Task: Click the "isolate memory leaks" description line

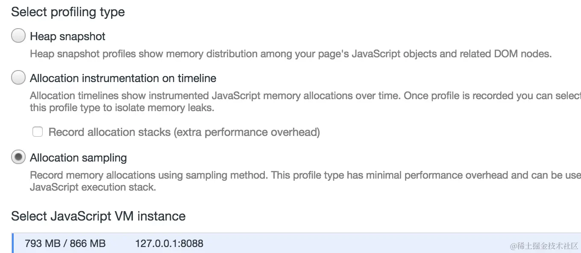Action: 122,108
